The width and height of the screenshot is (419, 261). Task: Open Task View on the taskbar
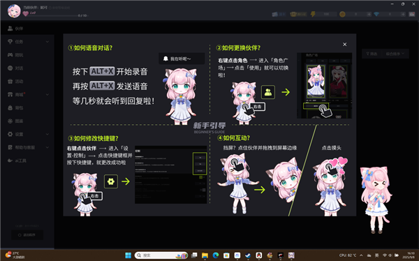194,255
